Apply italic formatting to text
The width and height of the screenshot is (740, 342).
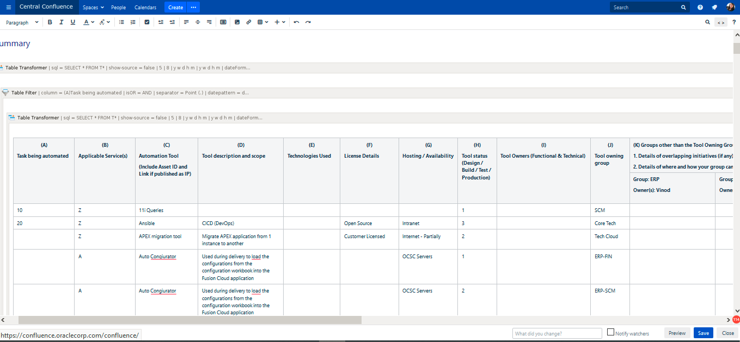61,22
